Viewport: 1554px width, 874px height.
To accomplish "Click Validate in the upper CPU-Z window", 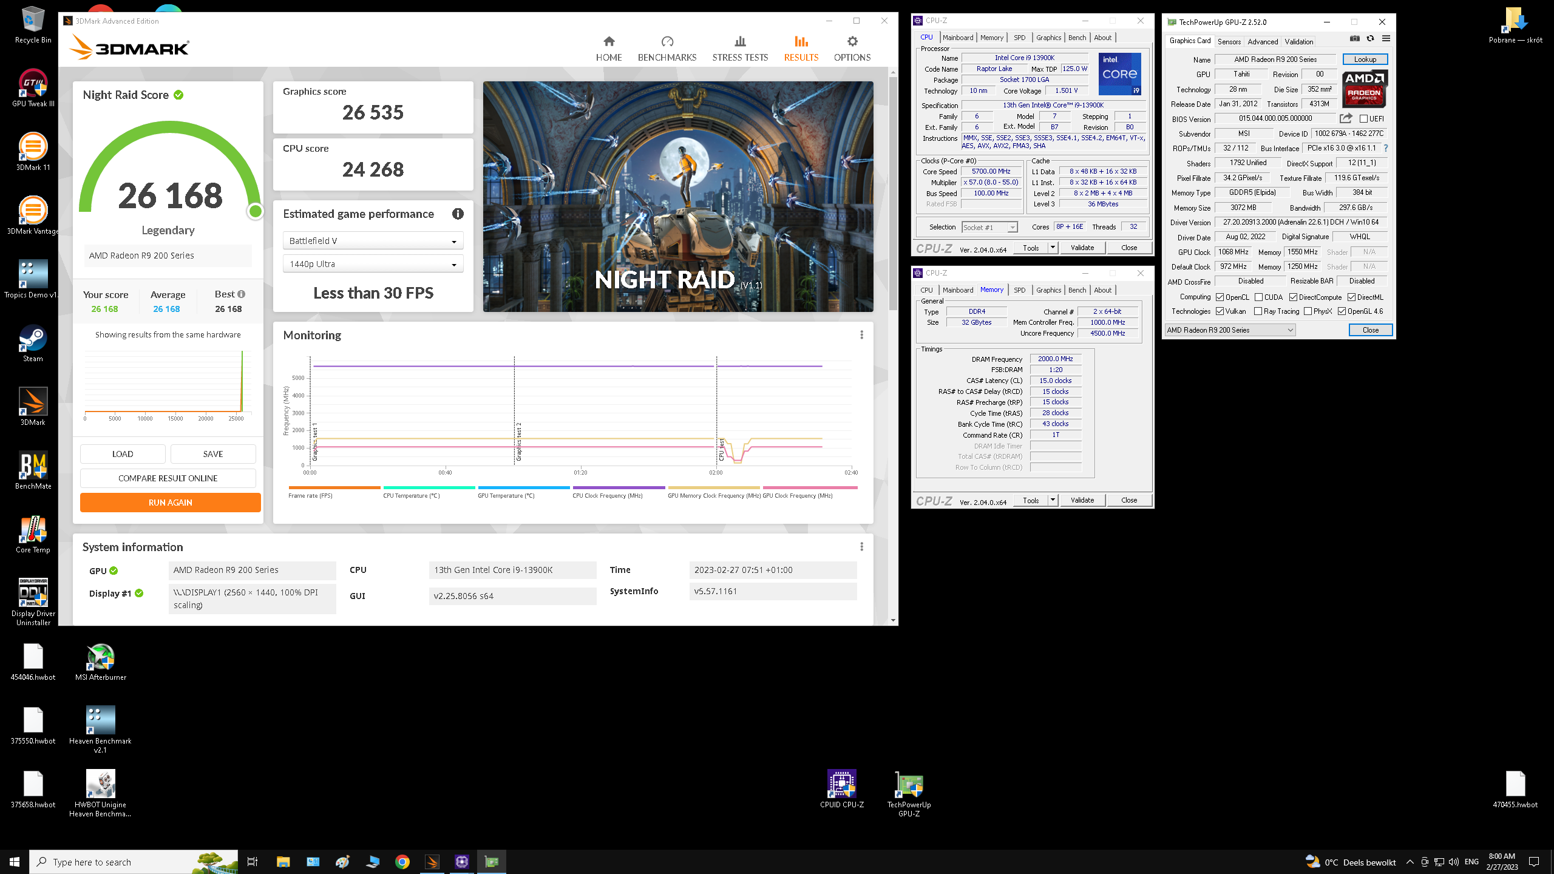I will tap(1082, 248).
